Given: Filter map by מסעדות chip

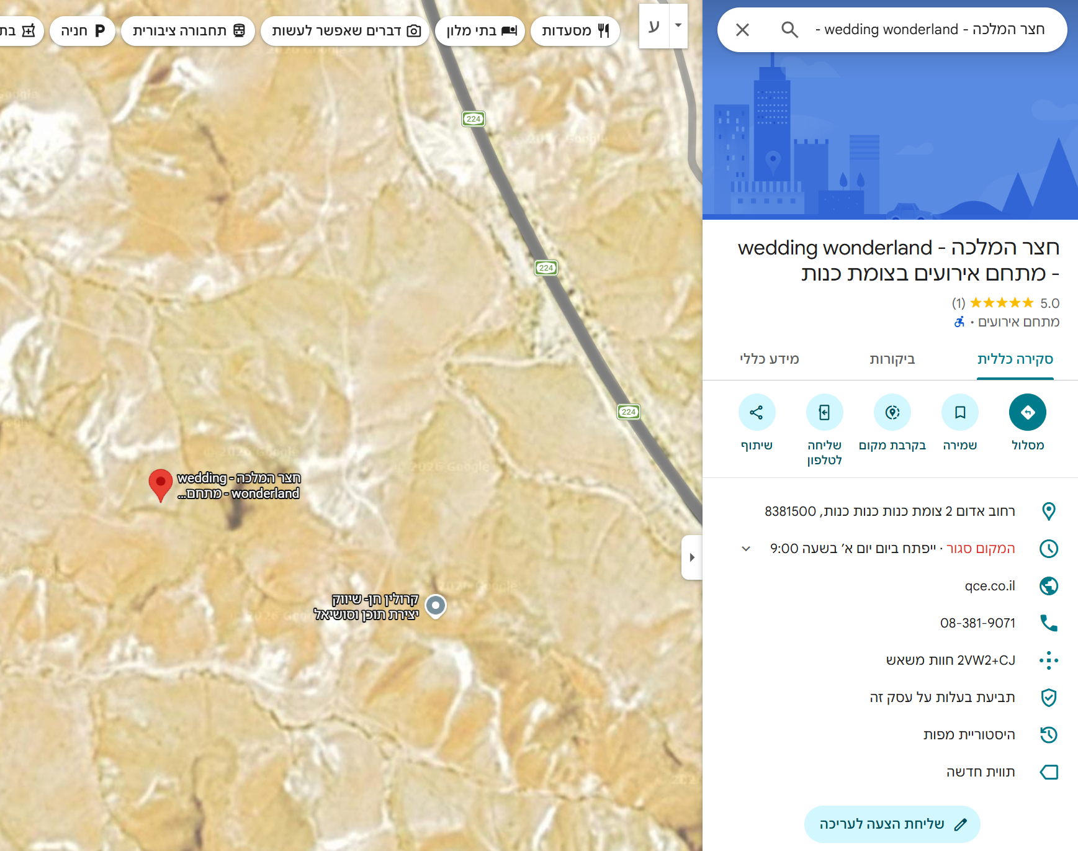Looking at the screenshot, I should click(575, 31).
